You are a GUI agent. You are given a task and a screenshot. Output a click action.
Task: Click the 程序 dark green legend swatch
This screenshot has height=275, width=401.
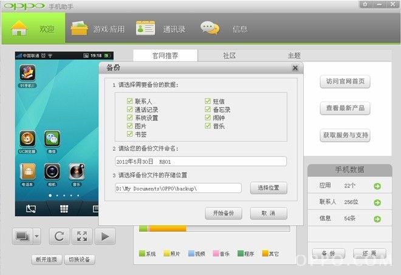241,254
